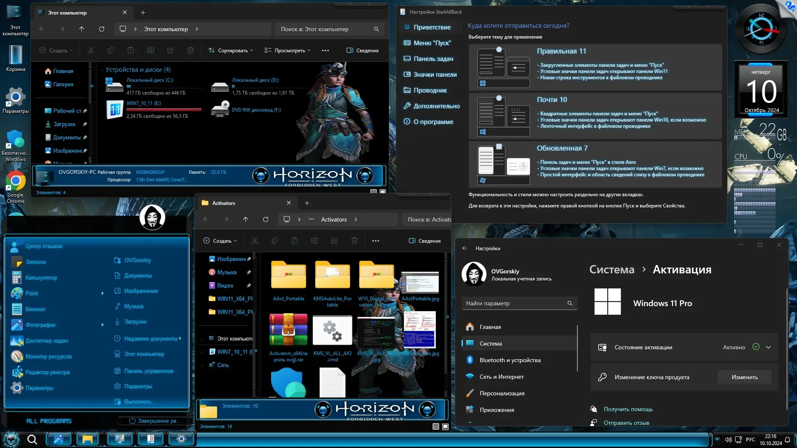Viewport: 797px width, 448px height.
Task: Click the up arrow in Этот компьютер window
Action: (81, 29)
